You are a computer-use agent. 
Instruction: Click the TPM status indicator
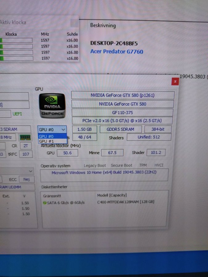point(143,165)
